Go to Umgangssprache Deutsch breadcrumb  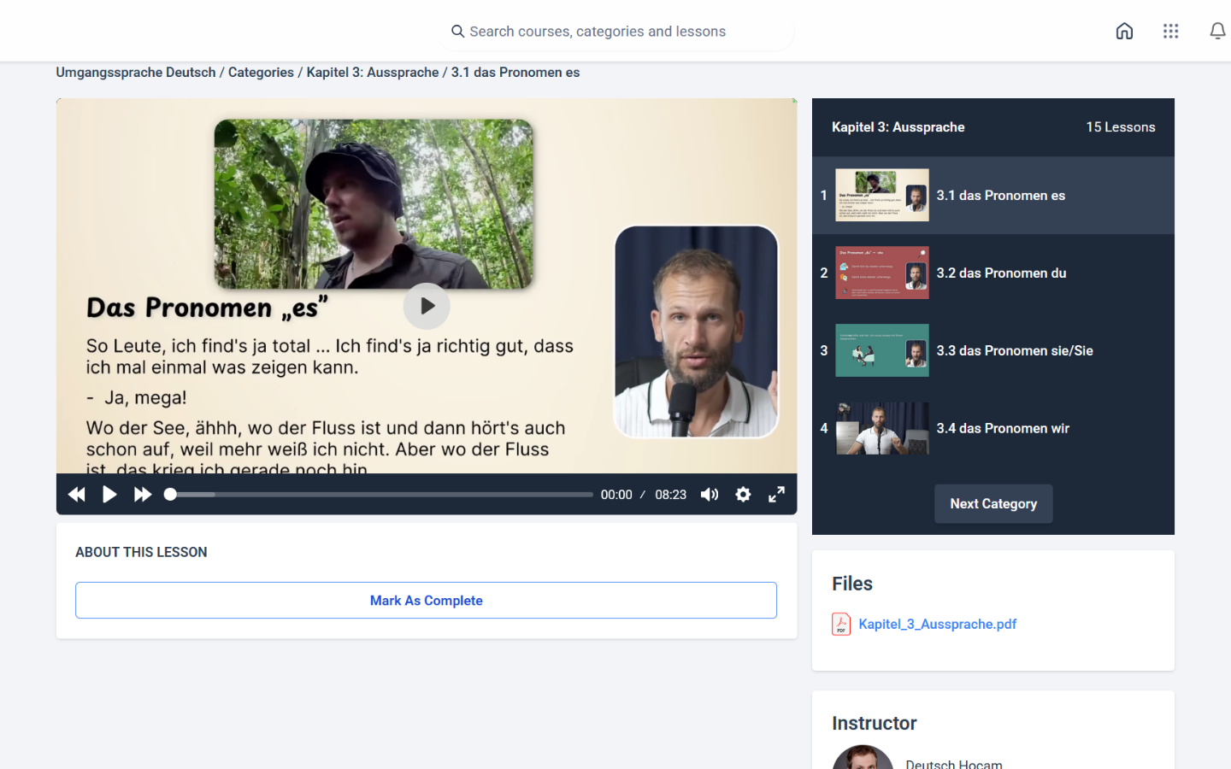tap(136, 73)
